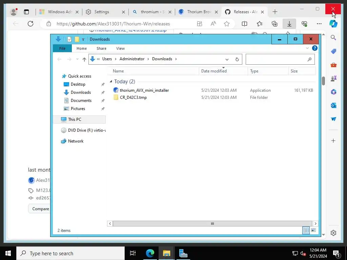
Task: Sort files by Date modified column
Action: (x=223, y=71)
